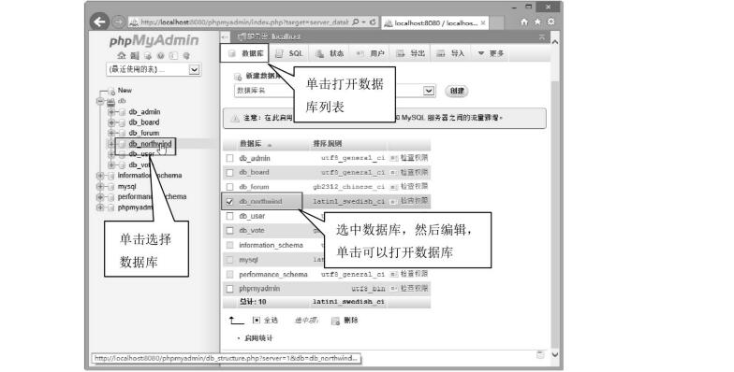The height and width of the screenshot is (372, 734).
Task: Open the 数据库 tab
Action: (x=245, y=54)
